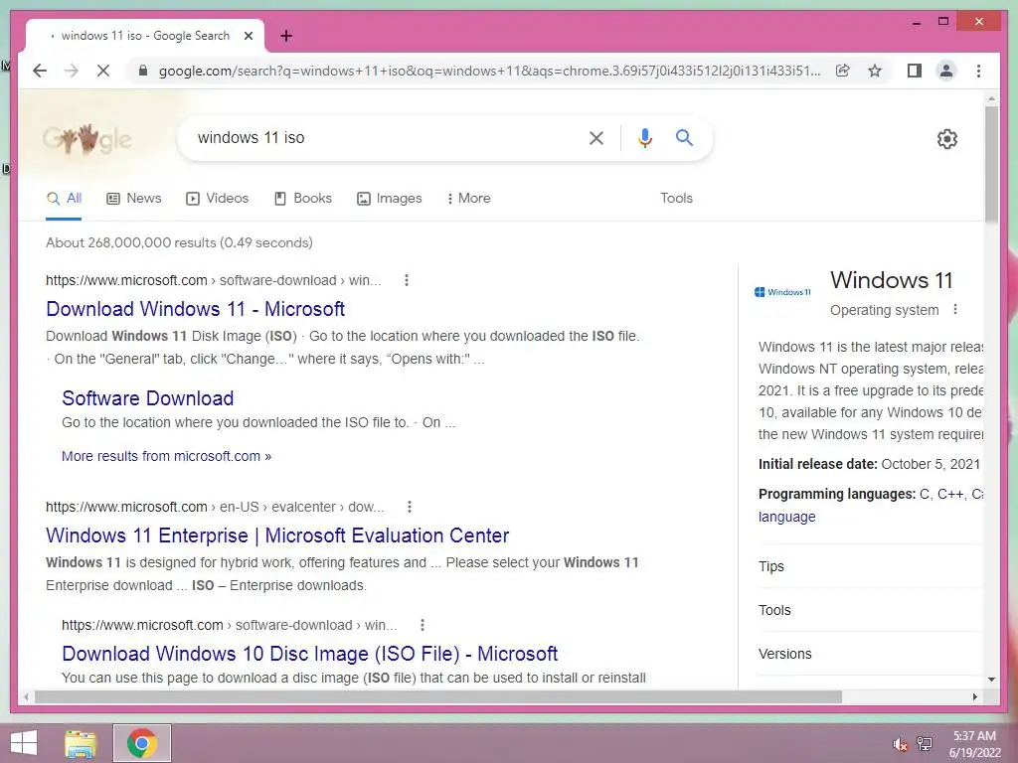The image size is (1018, 763).
Task: Select the All results tab
Action: pyautogui.click(x=64, y=198)
